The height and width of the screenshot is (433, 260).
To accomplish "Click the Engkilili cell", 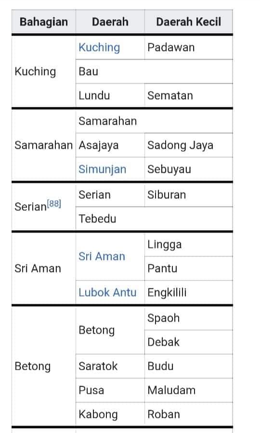I will (189, 292).
